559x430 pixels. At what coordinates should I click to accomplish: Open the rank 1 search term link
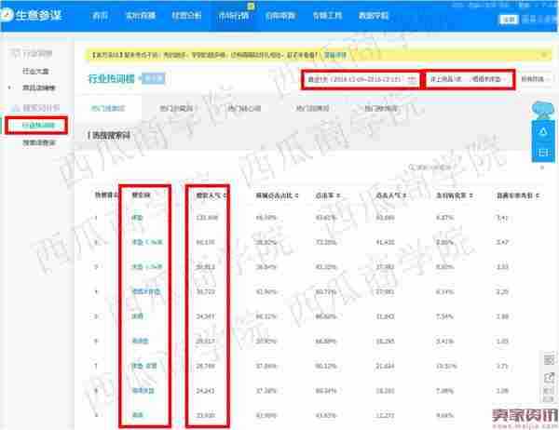click(137, 217)
